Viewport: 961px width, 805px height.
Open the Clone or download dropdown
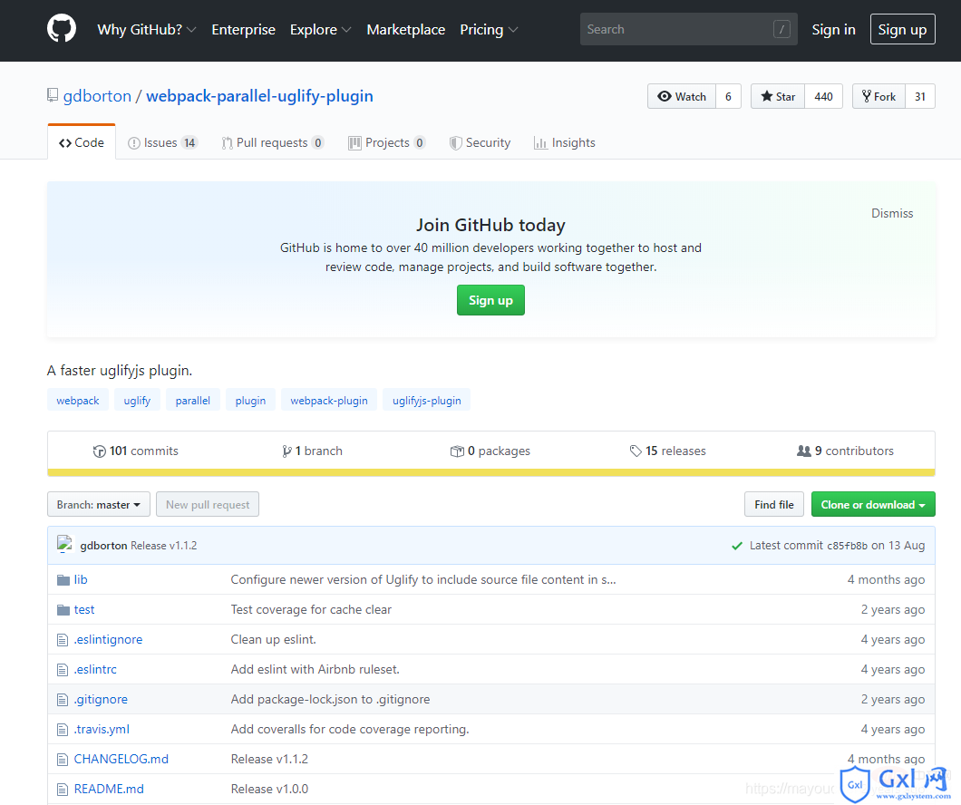873,504
